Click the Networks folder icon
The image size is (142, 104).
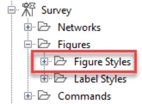pos(44,26)
